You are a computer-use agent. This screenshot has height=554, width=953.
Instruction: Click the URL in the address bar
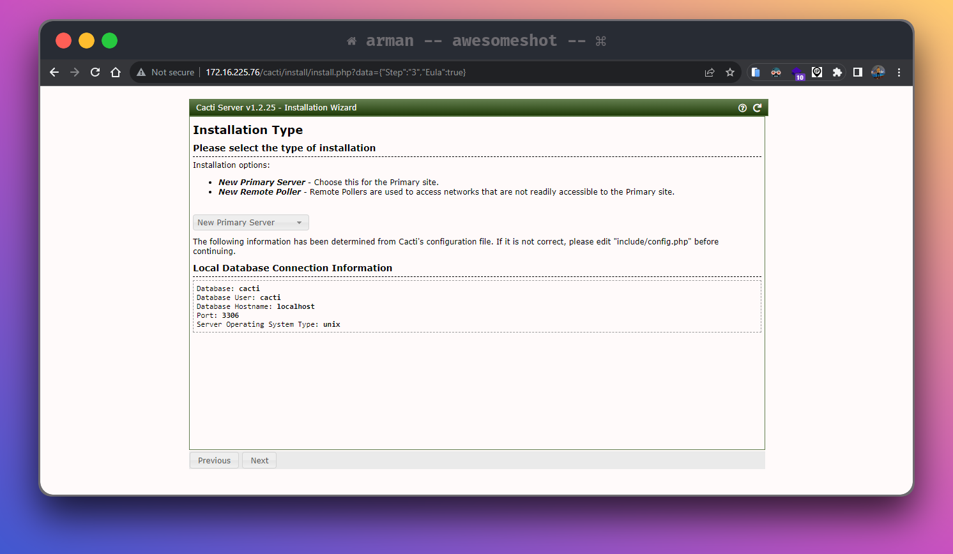pos(335,72)
